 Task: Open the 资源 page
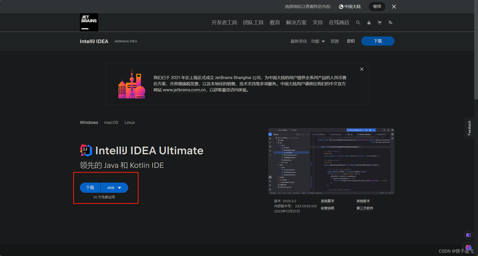(x=334, y=41)
